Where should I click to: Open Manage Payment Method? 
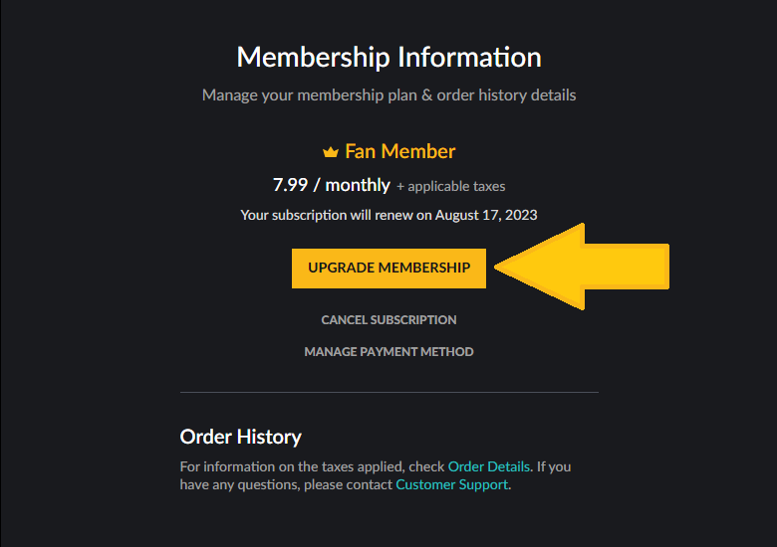388,352
